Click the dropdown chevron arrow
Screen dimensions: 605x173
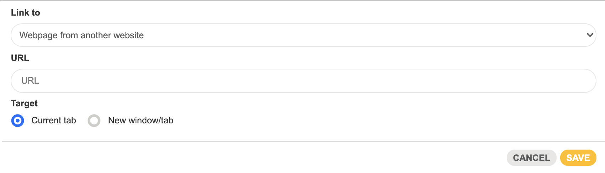click(589, 35)
